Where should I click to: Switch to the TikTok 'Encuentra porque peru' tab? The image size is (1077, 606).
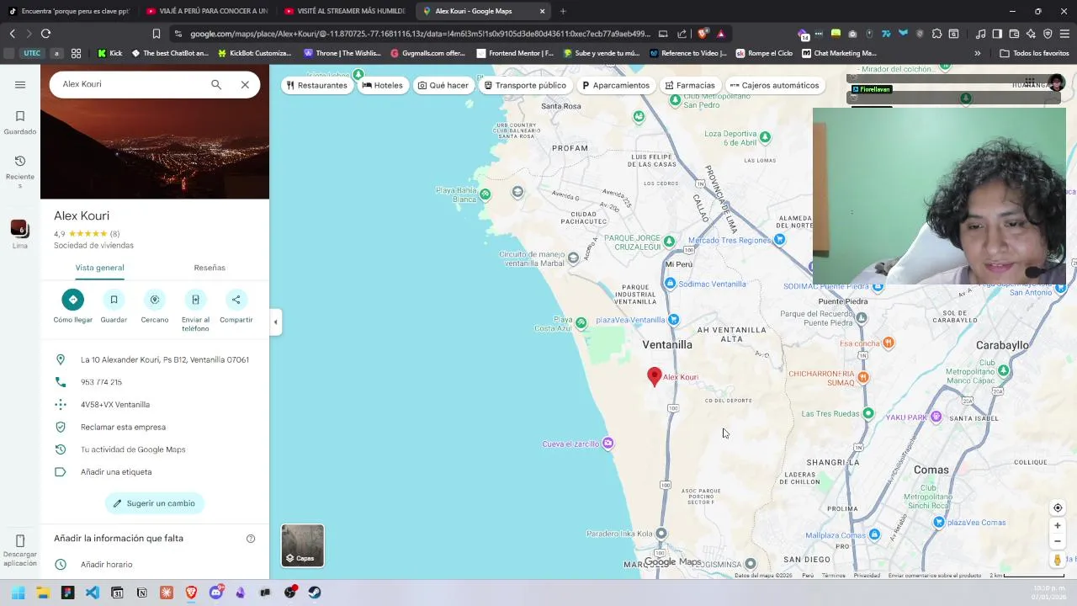(x=69, y=11)
